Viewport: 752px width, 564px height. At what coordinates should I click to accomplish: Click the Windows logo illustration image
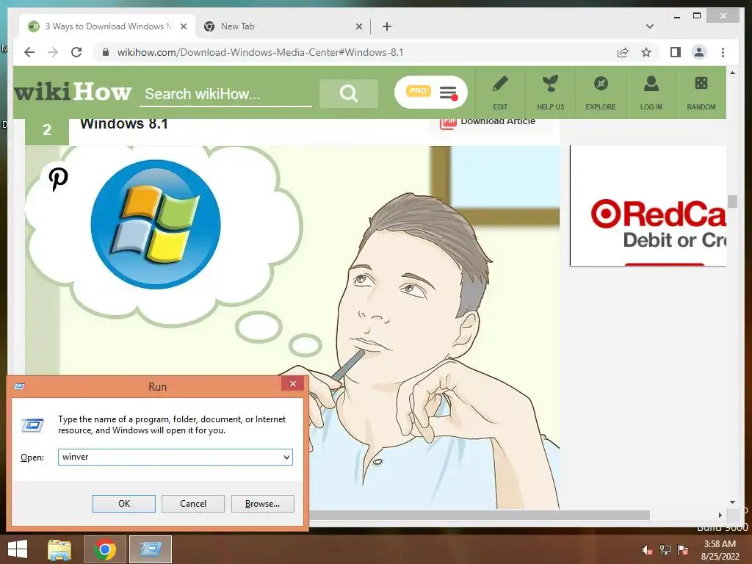156,224
